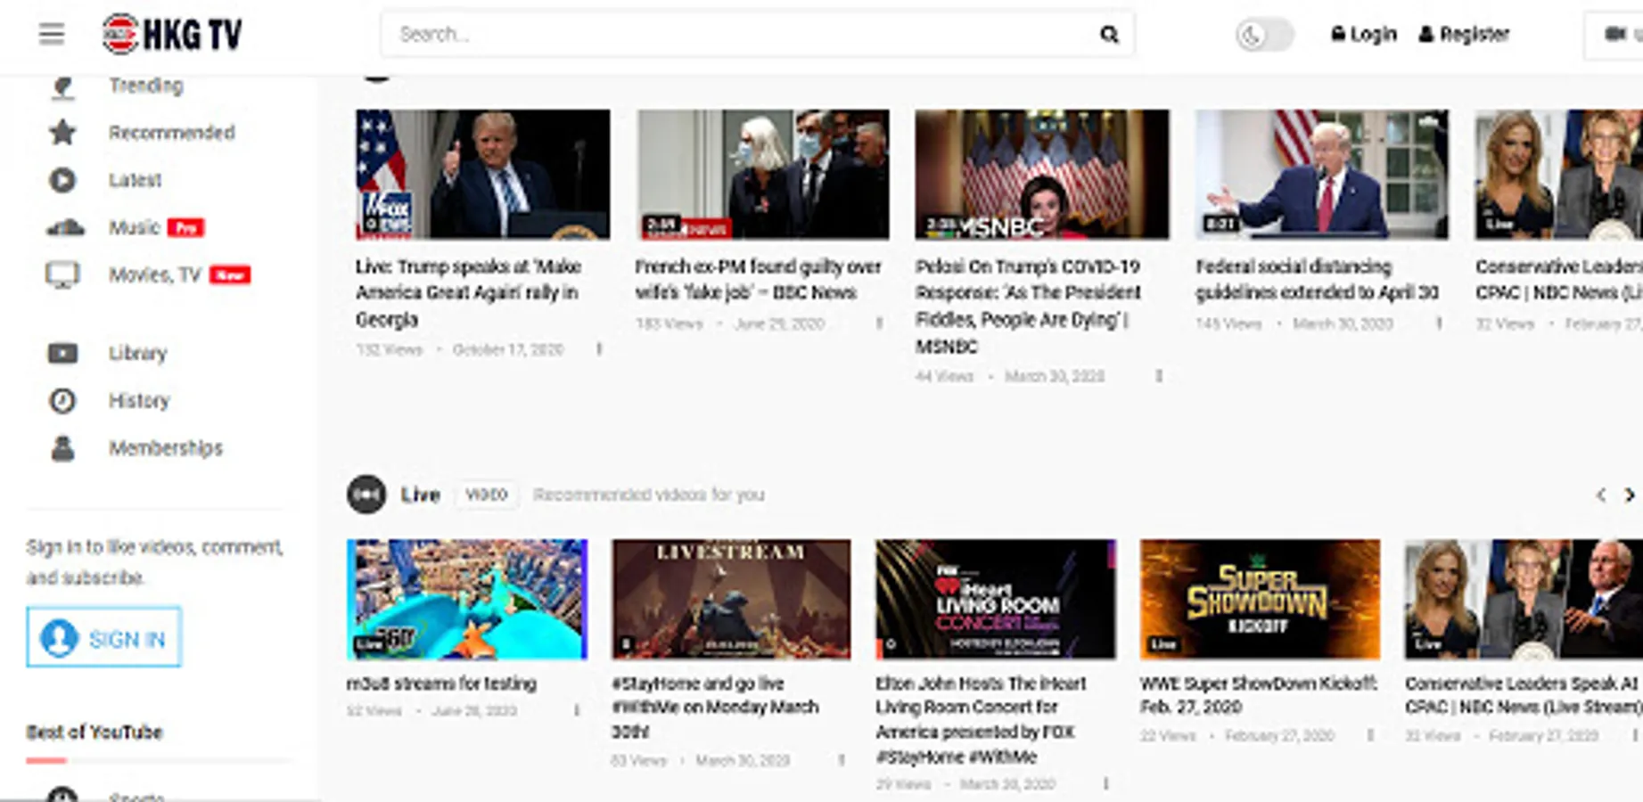Click title 'WWE Super ShowDown Kickoff'
Viewport: 1643px width, 802px height.
1259,695
